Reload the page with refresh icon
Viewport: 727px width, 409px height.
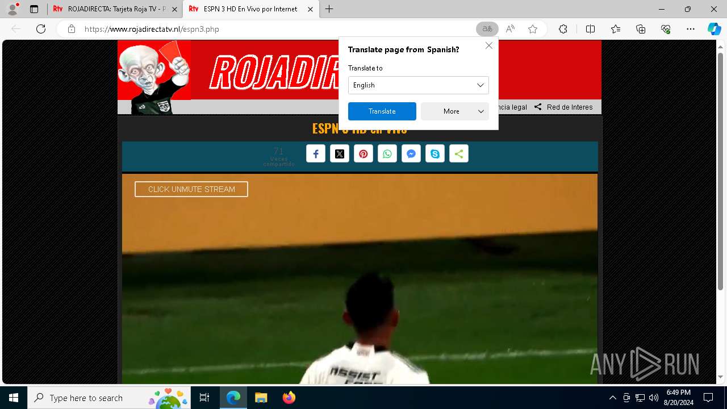(41, 29)
